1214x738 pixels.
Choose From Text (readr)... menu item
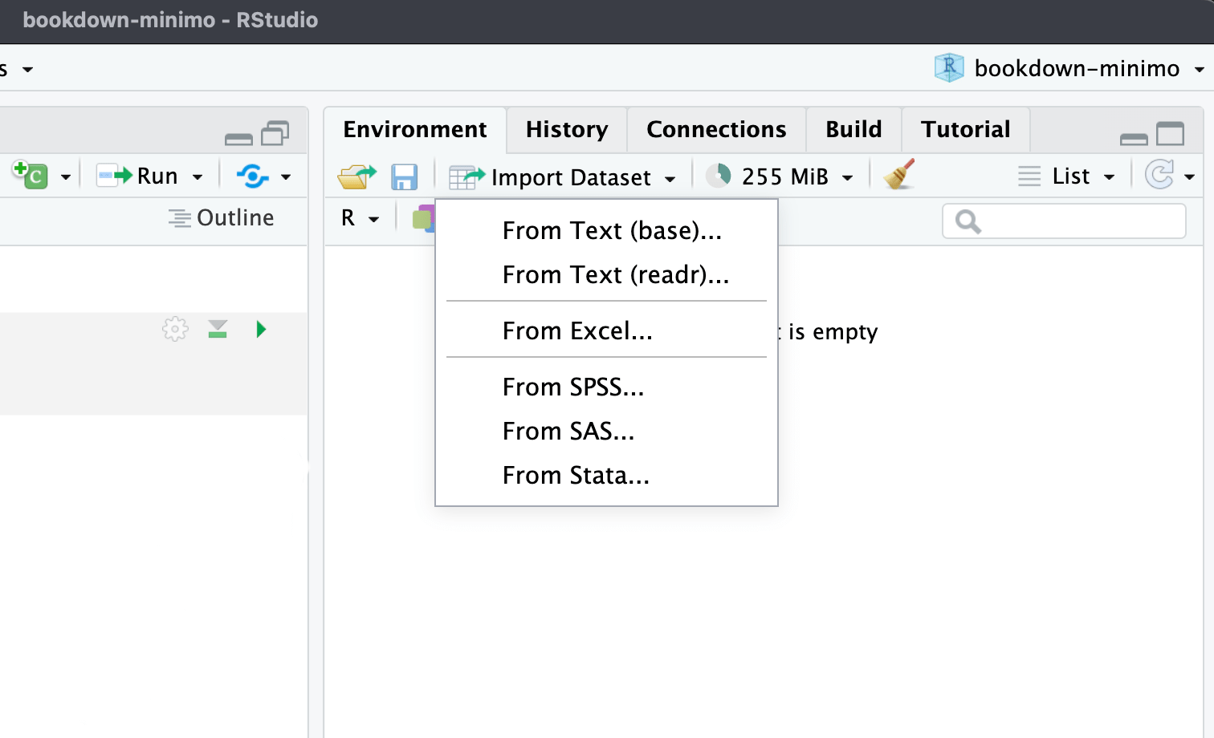coord(606,275)
